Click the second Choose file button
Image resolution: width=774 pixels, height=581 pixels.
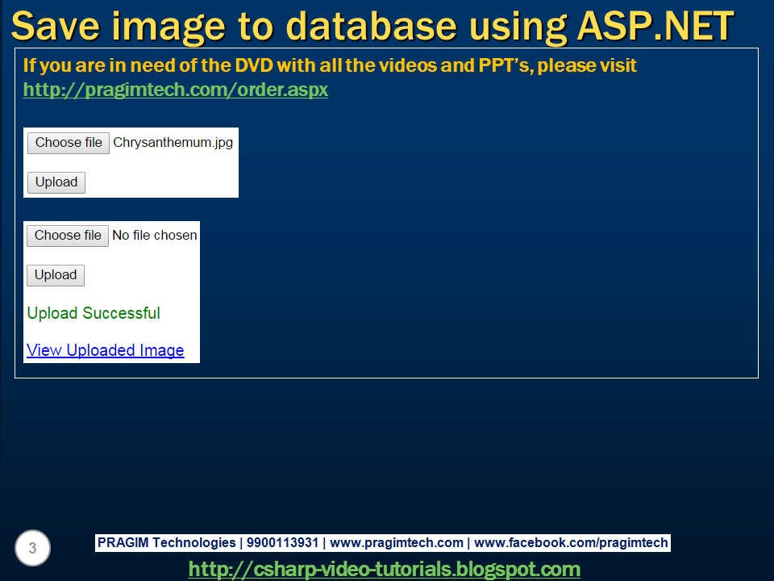68,236
